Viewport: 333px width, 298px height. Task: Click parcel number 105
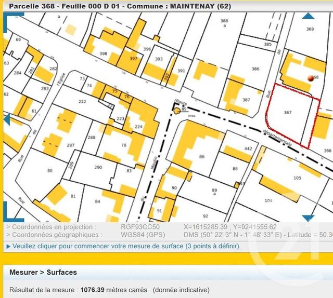[297, 178]
